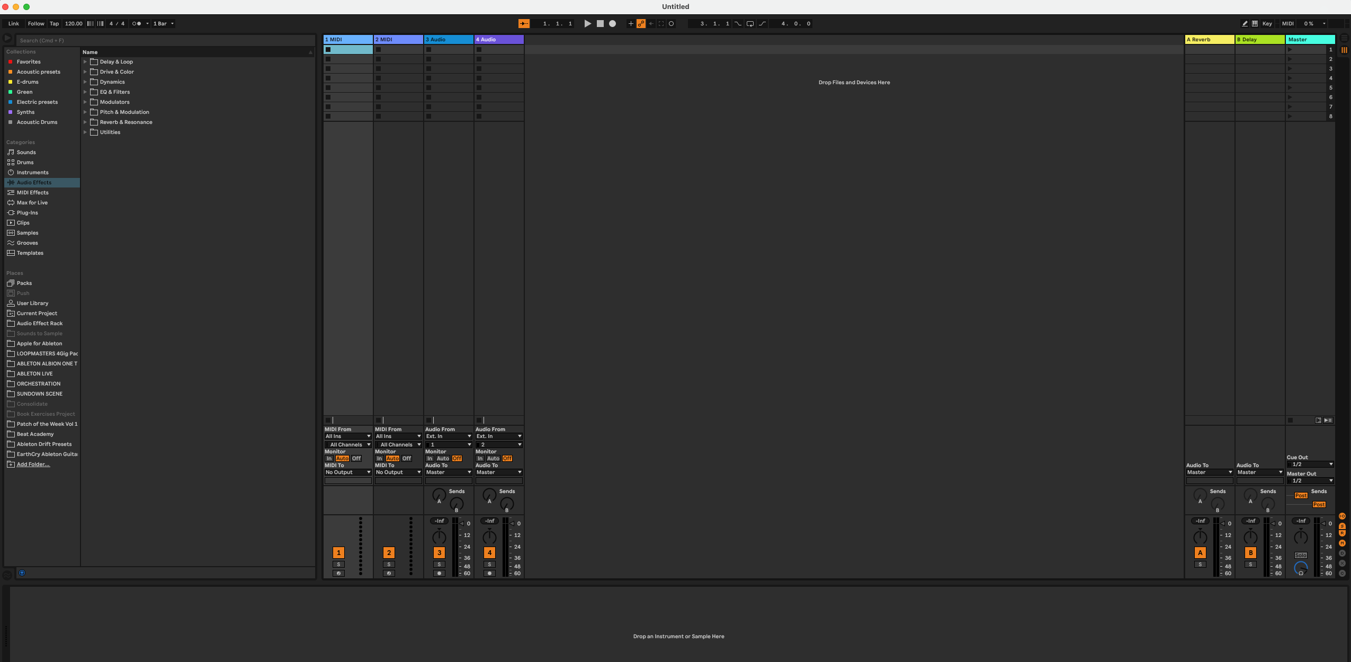Open track 2 MIDI To No Output dropdown
Viewport: 1351px width, 662px height.
398,472
